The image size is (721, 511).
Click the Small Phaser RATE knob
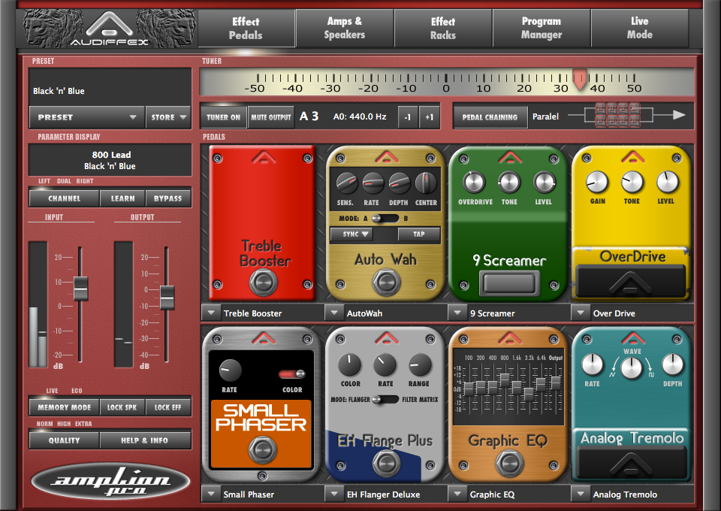230,370
